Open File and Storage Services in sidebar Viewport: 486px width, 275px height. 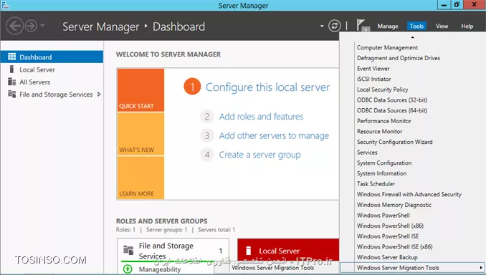[x=56, y=95]
